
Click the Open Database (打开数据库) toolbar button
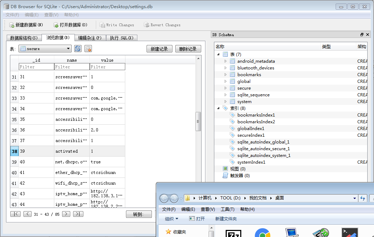[70, 25]
